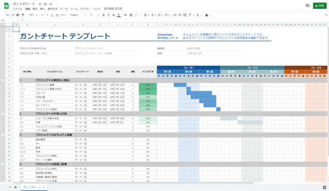Click the undo arrow in the toolbar
The image size is (329, 191).
coord(7,14)
